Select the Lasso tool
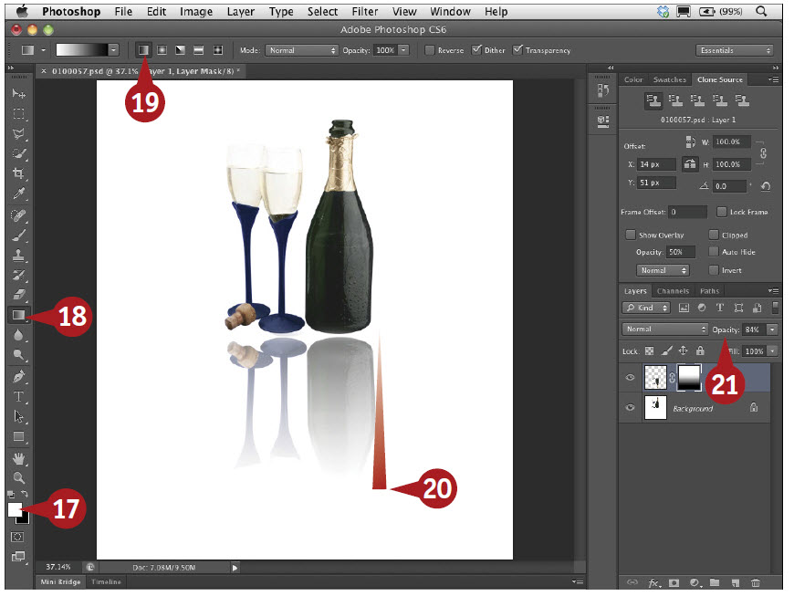The image size is (794, 596). (19, 133)
